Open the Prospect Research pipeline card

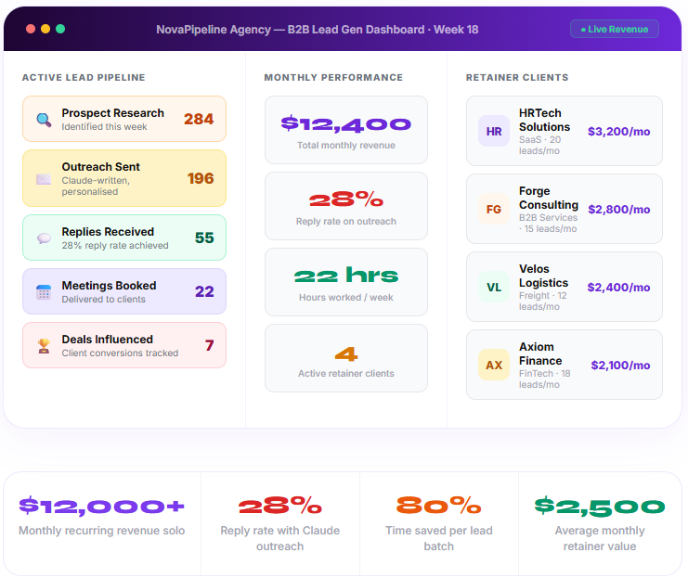click(x=124, y=119)
